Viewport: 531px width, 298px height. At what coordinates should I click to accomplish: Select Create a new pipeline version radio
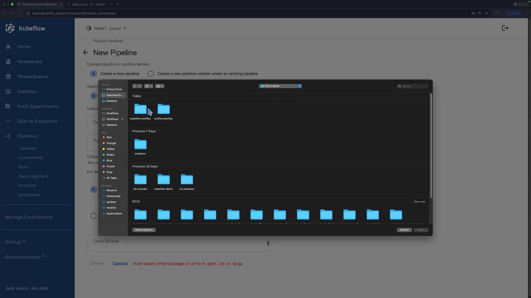point(151,74)
